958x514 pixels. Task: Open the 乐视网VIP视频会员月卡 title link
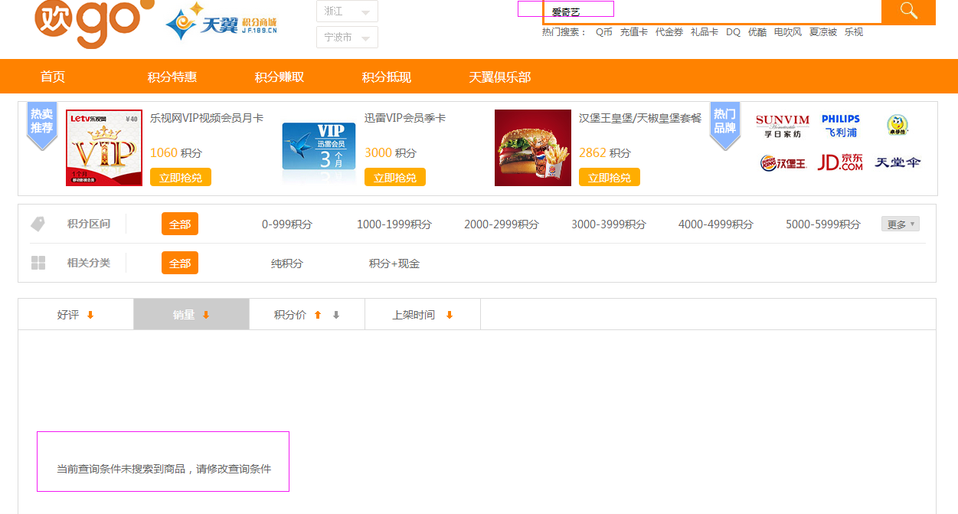coord(207,118)
